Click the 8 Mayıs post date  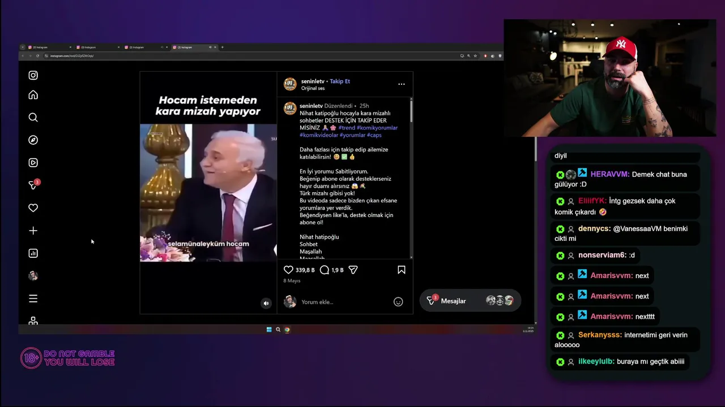point(292,281)
